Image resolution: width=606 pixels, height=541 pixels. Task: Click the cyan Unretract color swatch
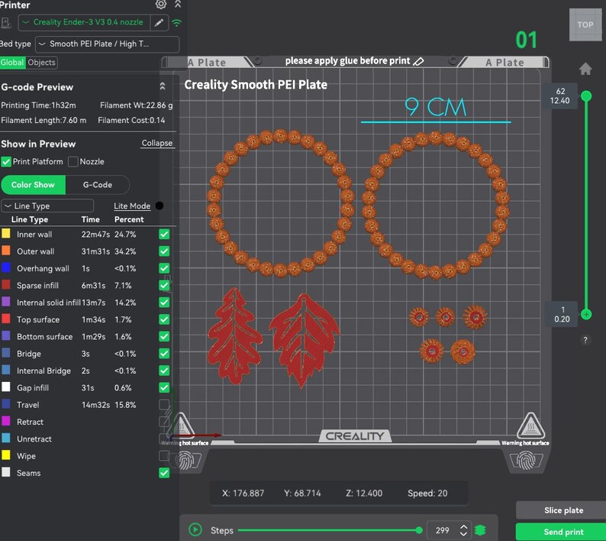click(6, 438)
